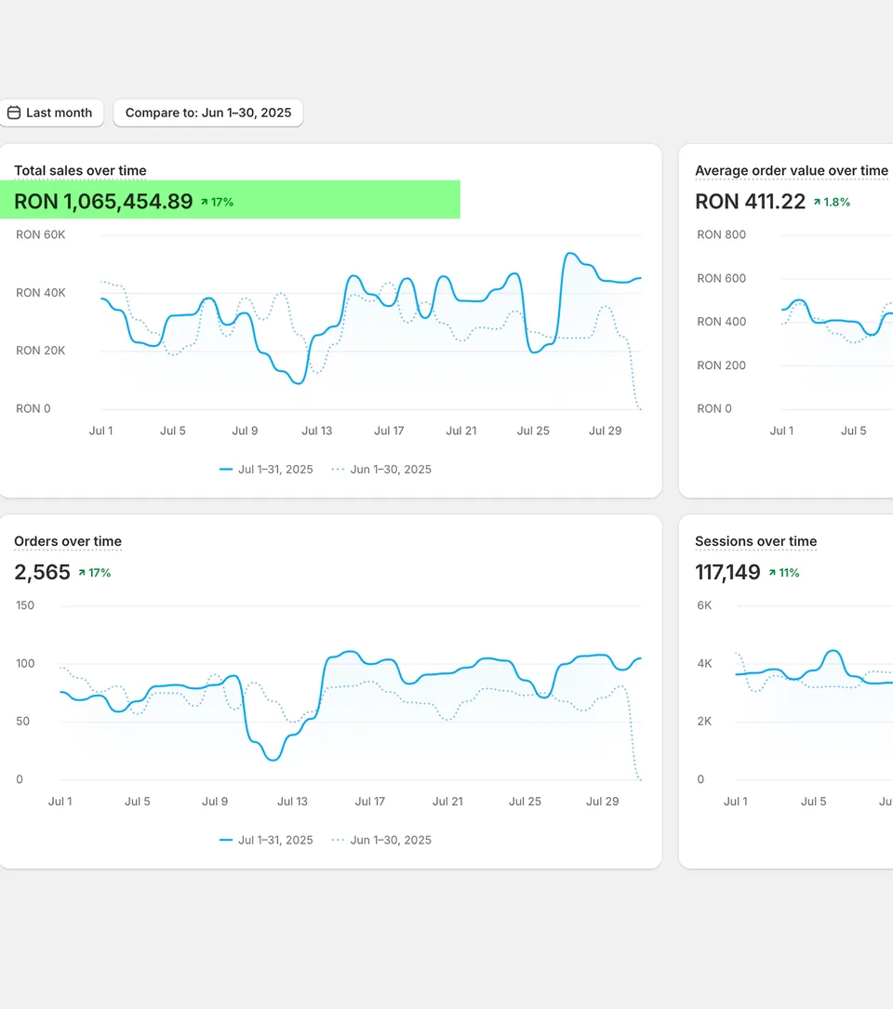Click the 17% increase indicator beside orders
893x1009 pixels.
[x=95, y=573]
